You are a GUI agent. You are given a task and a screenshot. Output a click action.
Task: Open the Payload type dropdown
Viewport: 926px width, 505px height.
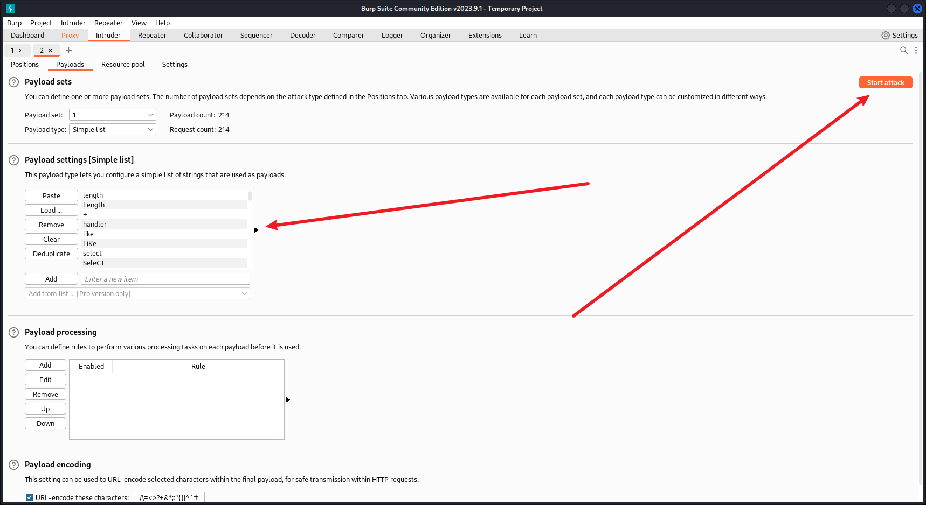coord(113,129)
